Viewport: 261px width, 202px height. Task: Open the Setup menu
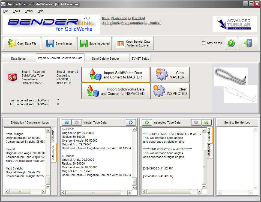(x=29, y=11)
